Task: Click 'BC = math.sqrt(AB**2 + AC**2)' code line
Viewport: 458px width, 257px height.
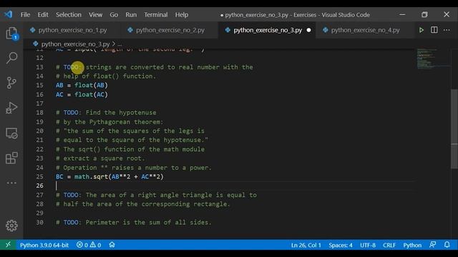Action: [x=109, y=176]
